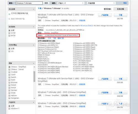Viewport: 138px width, 114px height.
Task: Tick the German language checkbox
Action: 9,90
